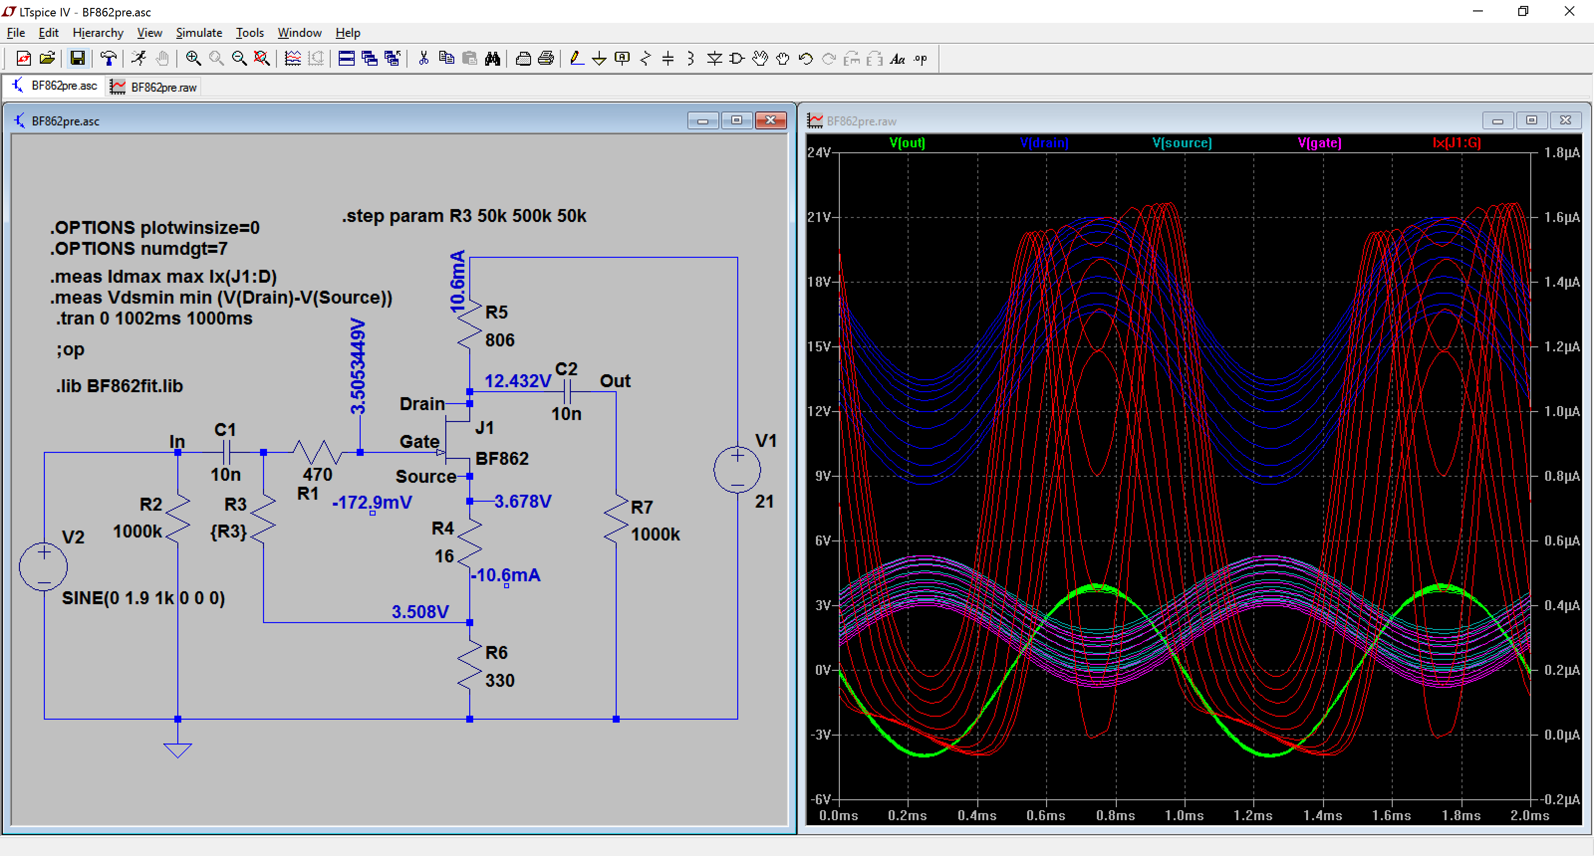The width and height of the screenshot is (1594, 856).
Task: Select the Label Net tool
Action: tap(623, 59)
